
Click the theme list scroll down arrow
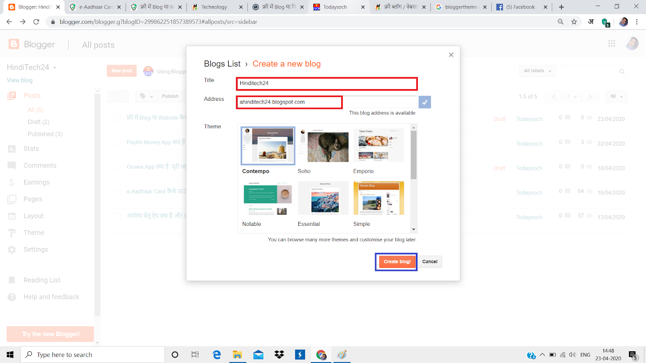coord(413,229)
